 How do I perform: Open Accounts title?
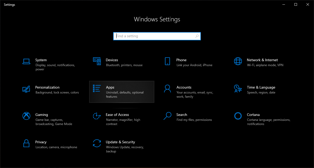tap(184, 87)
